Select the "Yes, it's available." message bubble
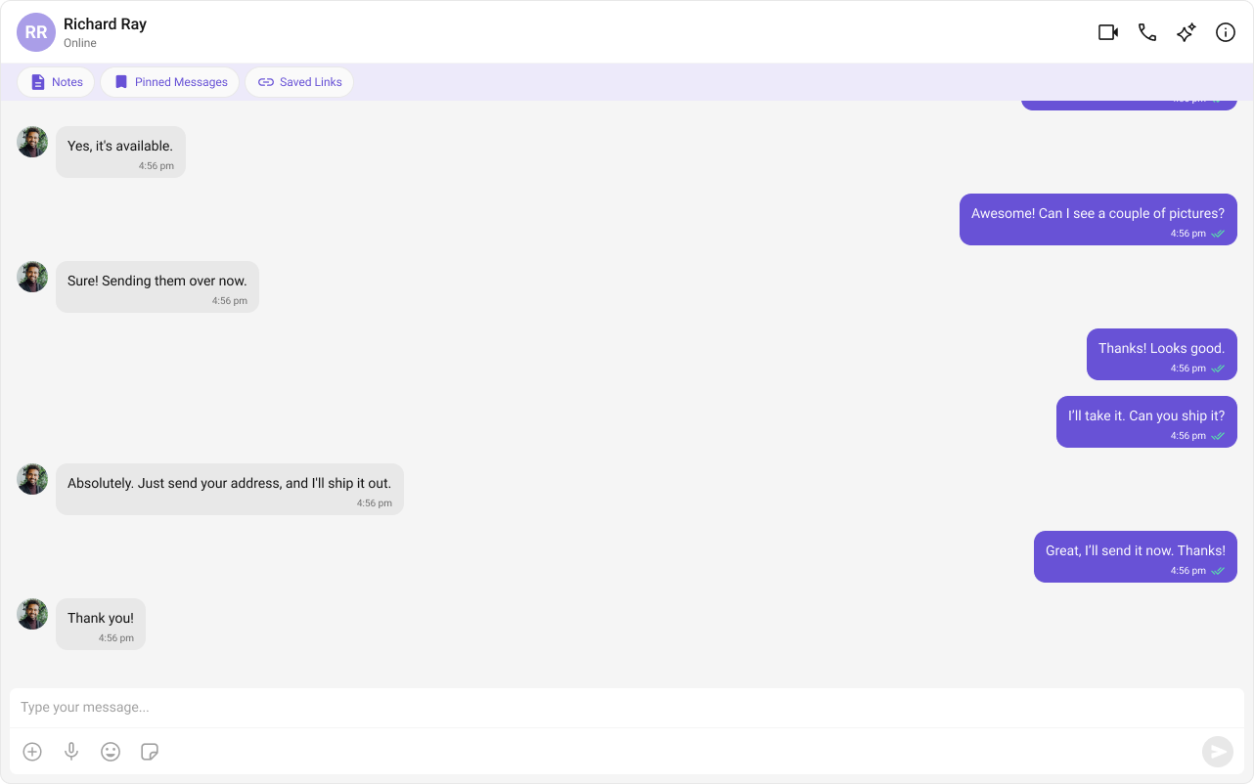This screenshot has width=1254, height=784. point(120,152)
